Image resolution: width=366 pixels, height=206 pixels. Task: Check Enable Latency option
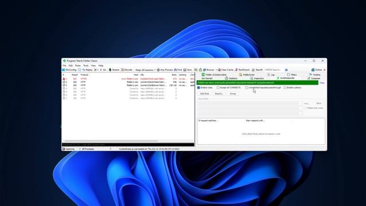(285, 88)
